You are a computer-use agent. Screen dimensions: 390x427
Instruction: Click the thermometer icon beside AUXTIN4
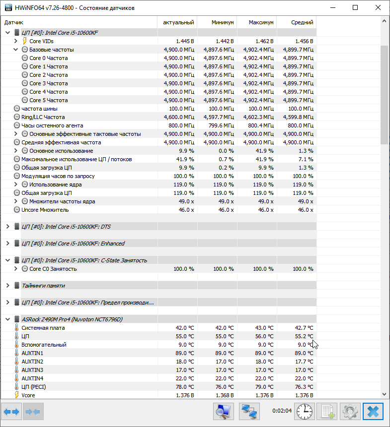pyautogui.click(x=16, y=378)
